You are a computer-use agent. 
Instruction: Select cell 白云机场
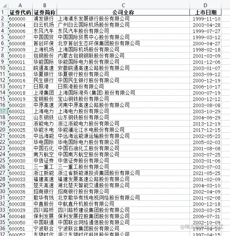45,25
